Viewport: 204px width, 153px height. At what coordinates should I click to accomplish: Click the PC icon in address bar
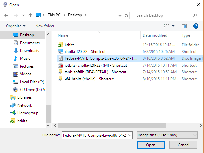[x=38, y=15]
